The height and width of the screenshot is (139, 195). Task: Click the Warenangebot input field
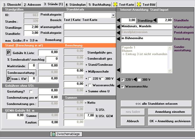(90, 27)
